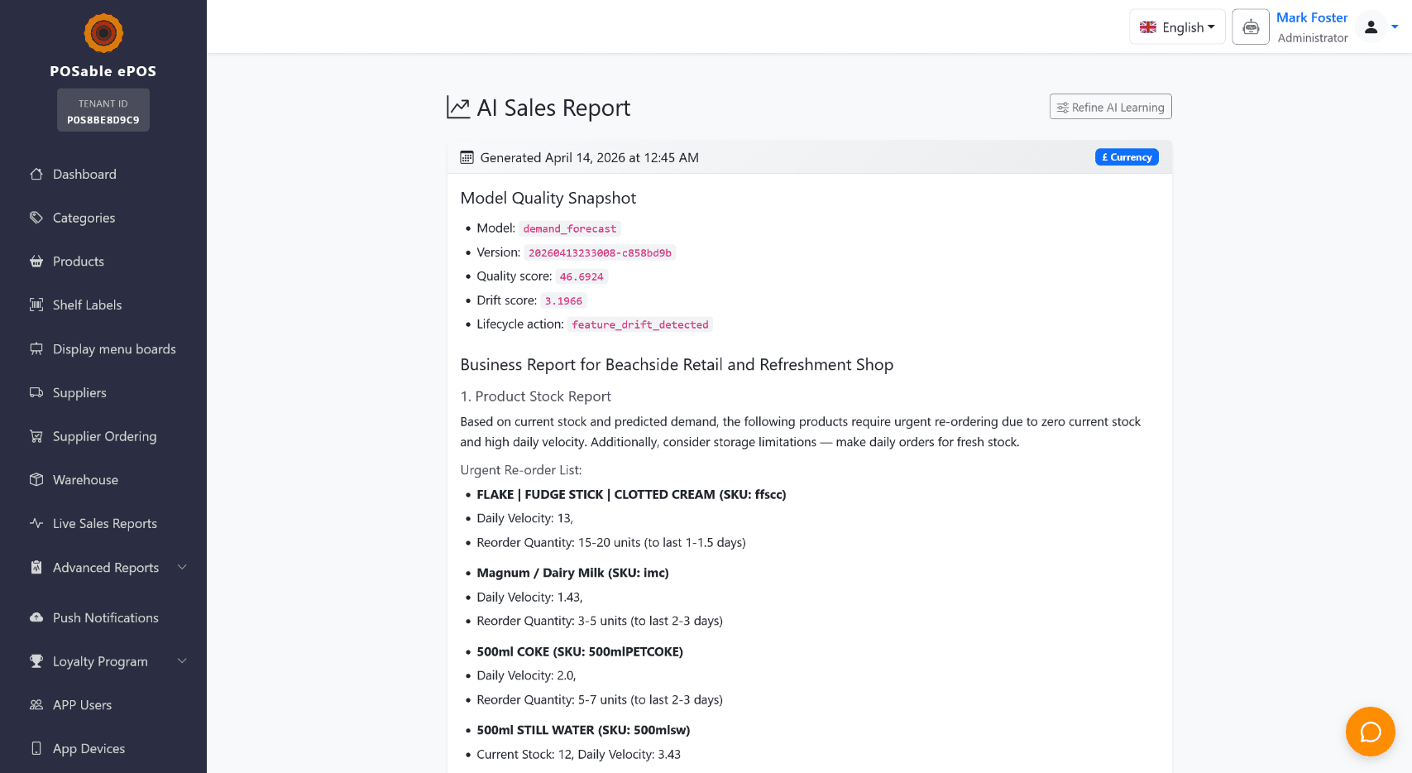This screenshot has width=1412, height=773.
Task: Go to Supplier Ordering page
Action: [104, 436]
